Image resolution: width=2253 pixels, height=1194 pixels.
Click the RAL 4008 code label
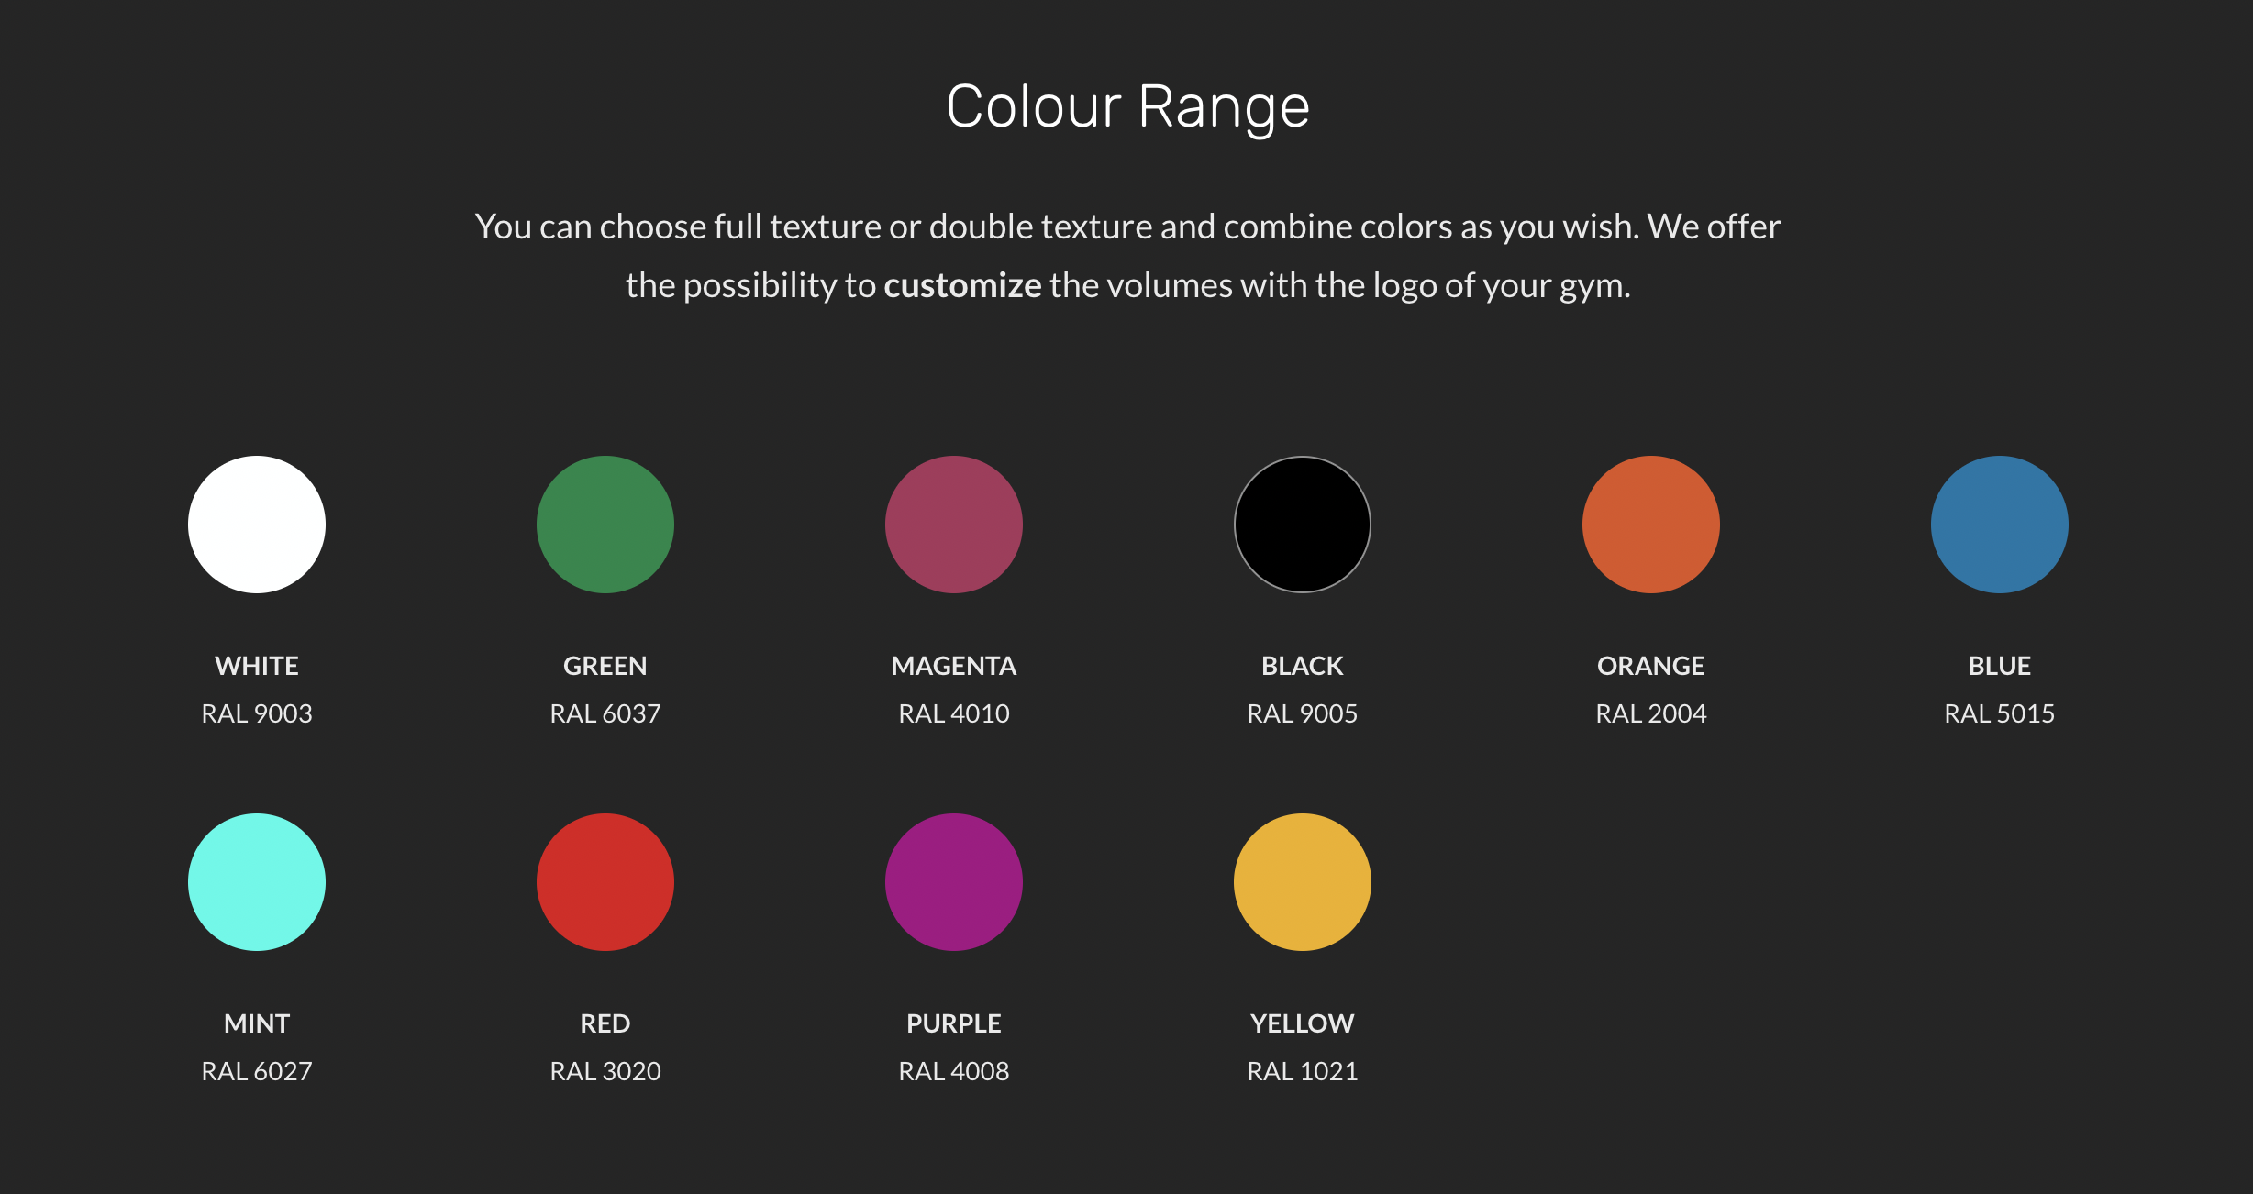(x=954, y=1071)
